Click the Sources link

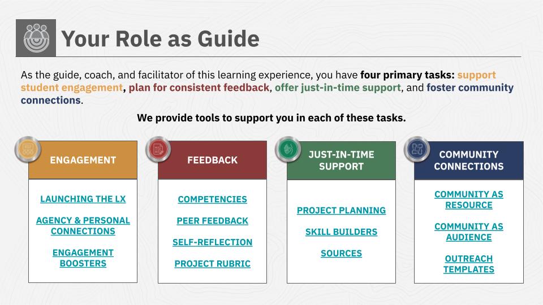pyautogui.click(x=341, y=254)
